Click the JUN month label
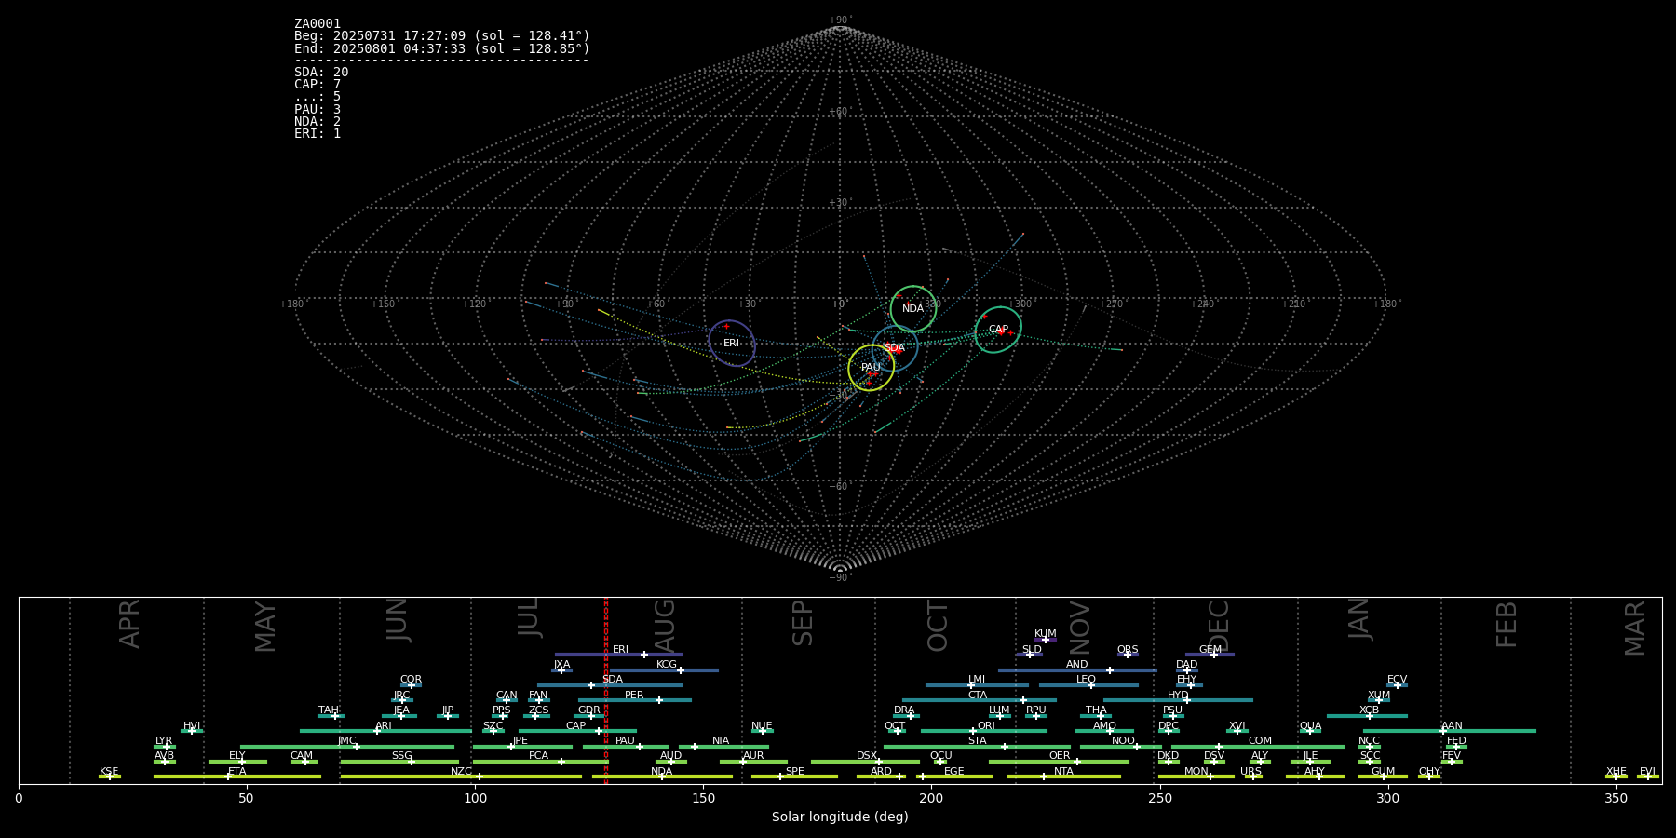Screen dimensions: 1676x838 pos(398,620)
